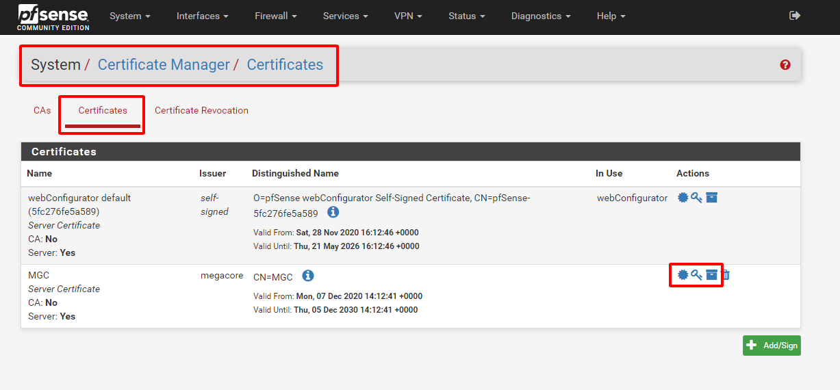Click 'webConfigurator default' certificate name
The image size is (840, 390).
click(79, 198)
